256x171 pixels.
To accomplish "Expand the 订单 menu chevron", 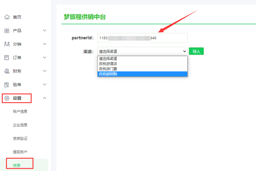I will [45, 58].
